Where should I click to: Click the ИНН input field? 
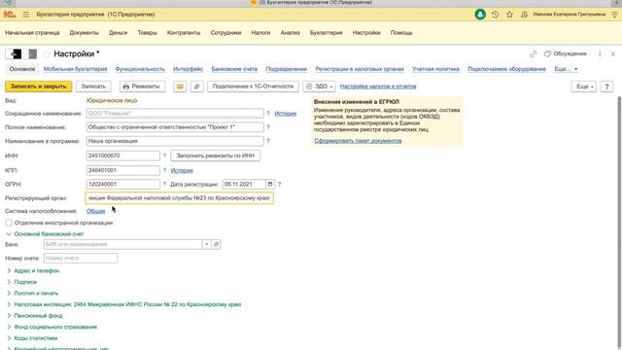tap(123, 156)
